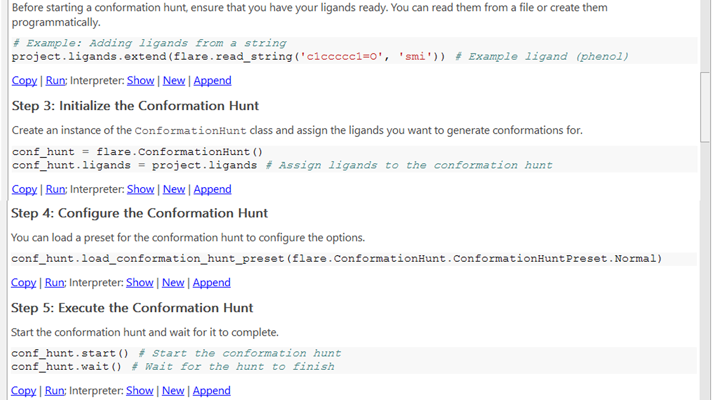Screen dimensions: 712x400
Task: Append the Step 5 code to interpreter
Action: click(x=211, y=391)
